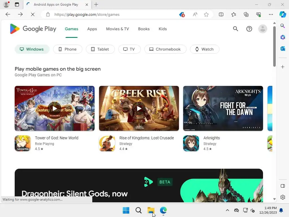Show hidden system tray icons
Screen dimensions: 289x217
coord(227,210)
